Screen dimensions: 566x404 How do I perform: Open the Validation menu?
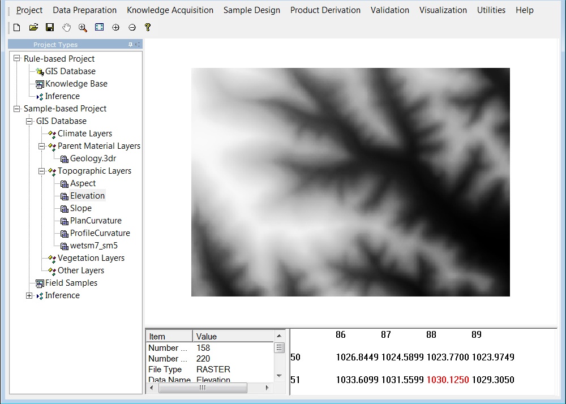390,10
